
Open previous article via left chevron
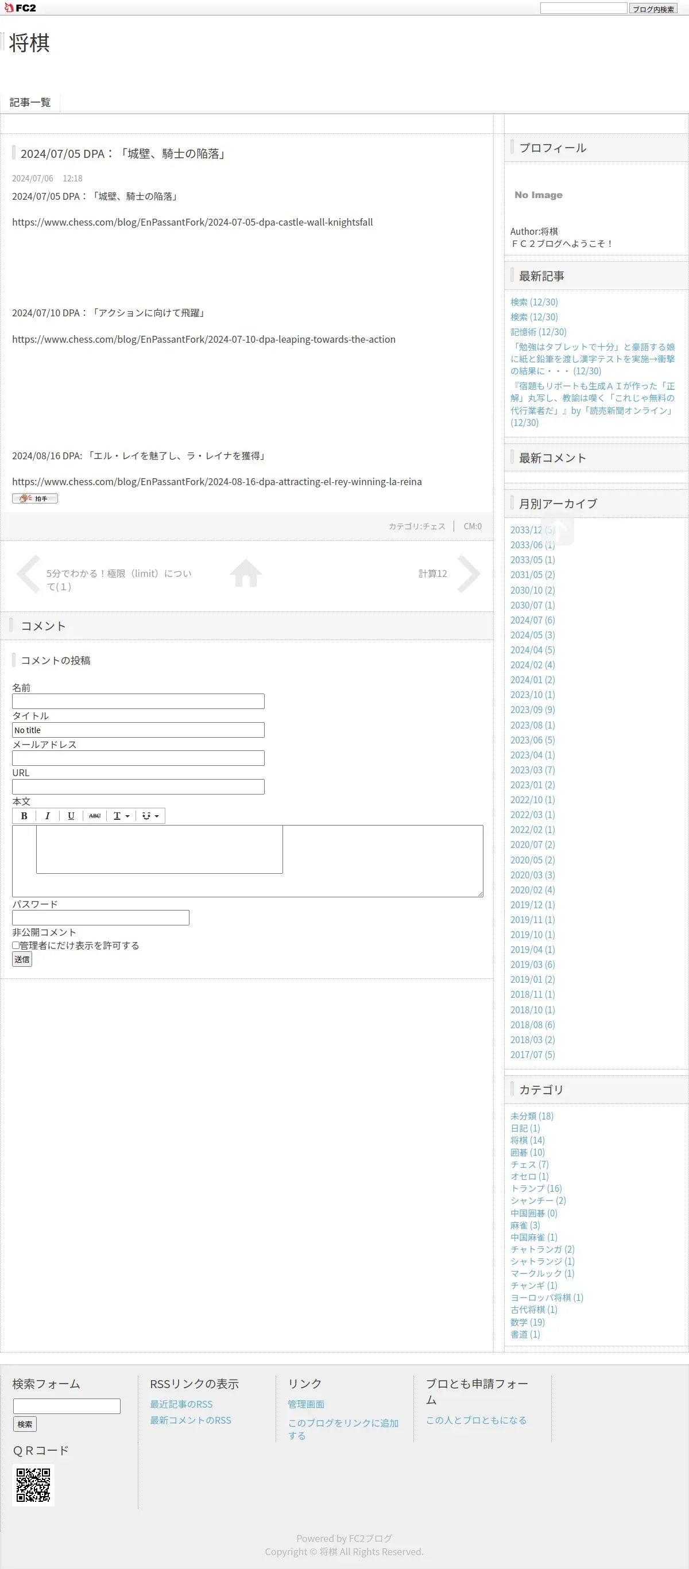tap(29, 573)
